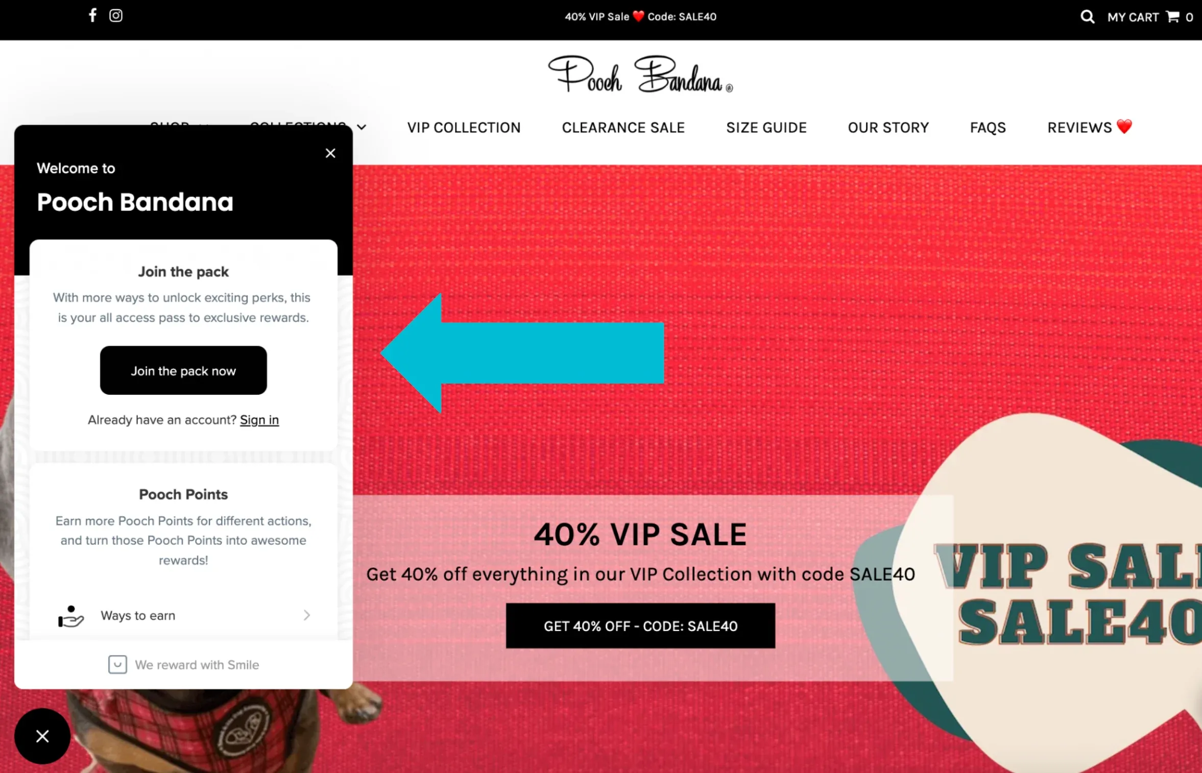This screenshot has height=773, width=1202.
Task: Open the shopping cart icon
Action: click(x=1172, y=17)
